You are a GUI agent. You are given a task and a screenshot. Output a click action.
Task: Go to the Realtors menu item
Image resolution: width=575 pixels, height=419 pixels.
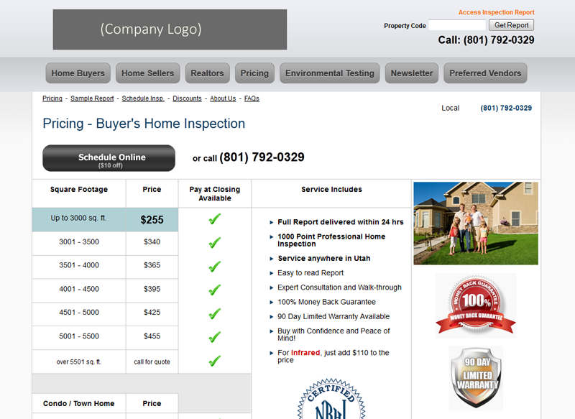(x=207, y=73)
